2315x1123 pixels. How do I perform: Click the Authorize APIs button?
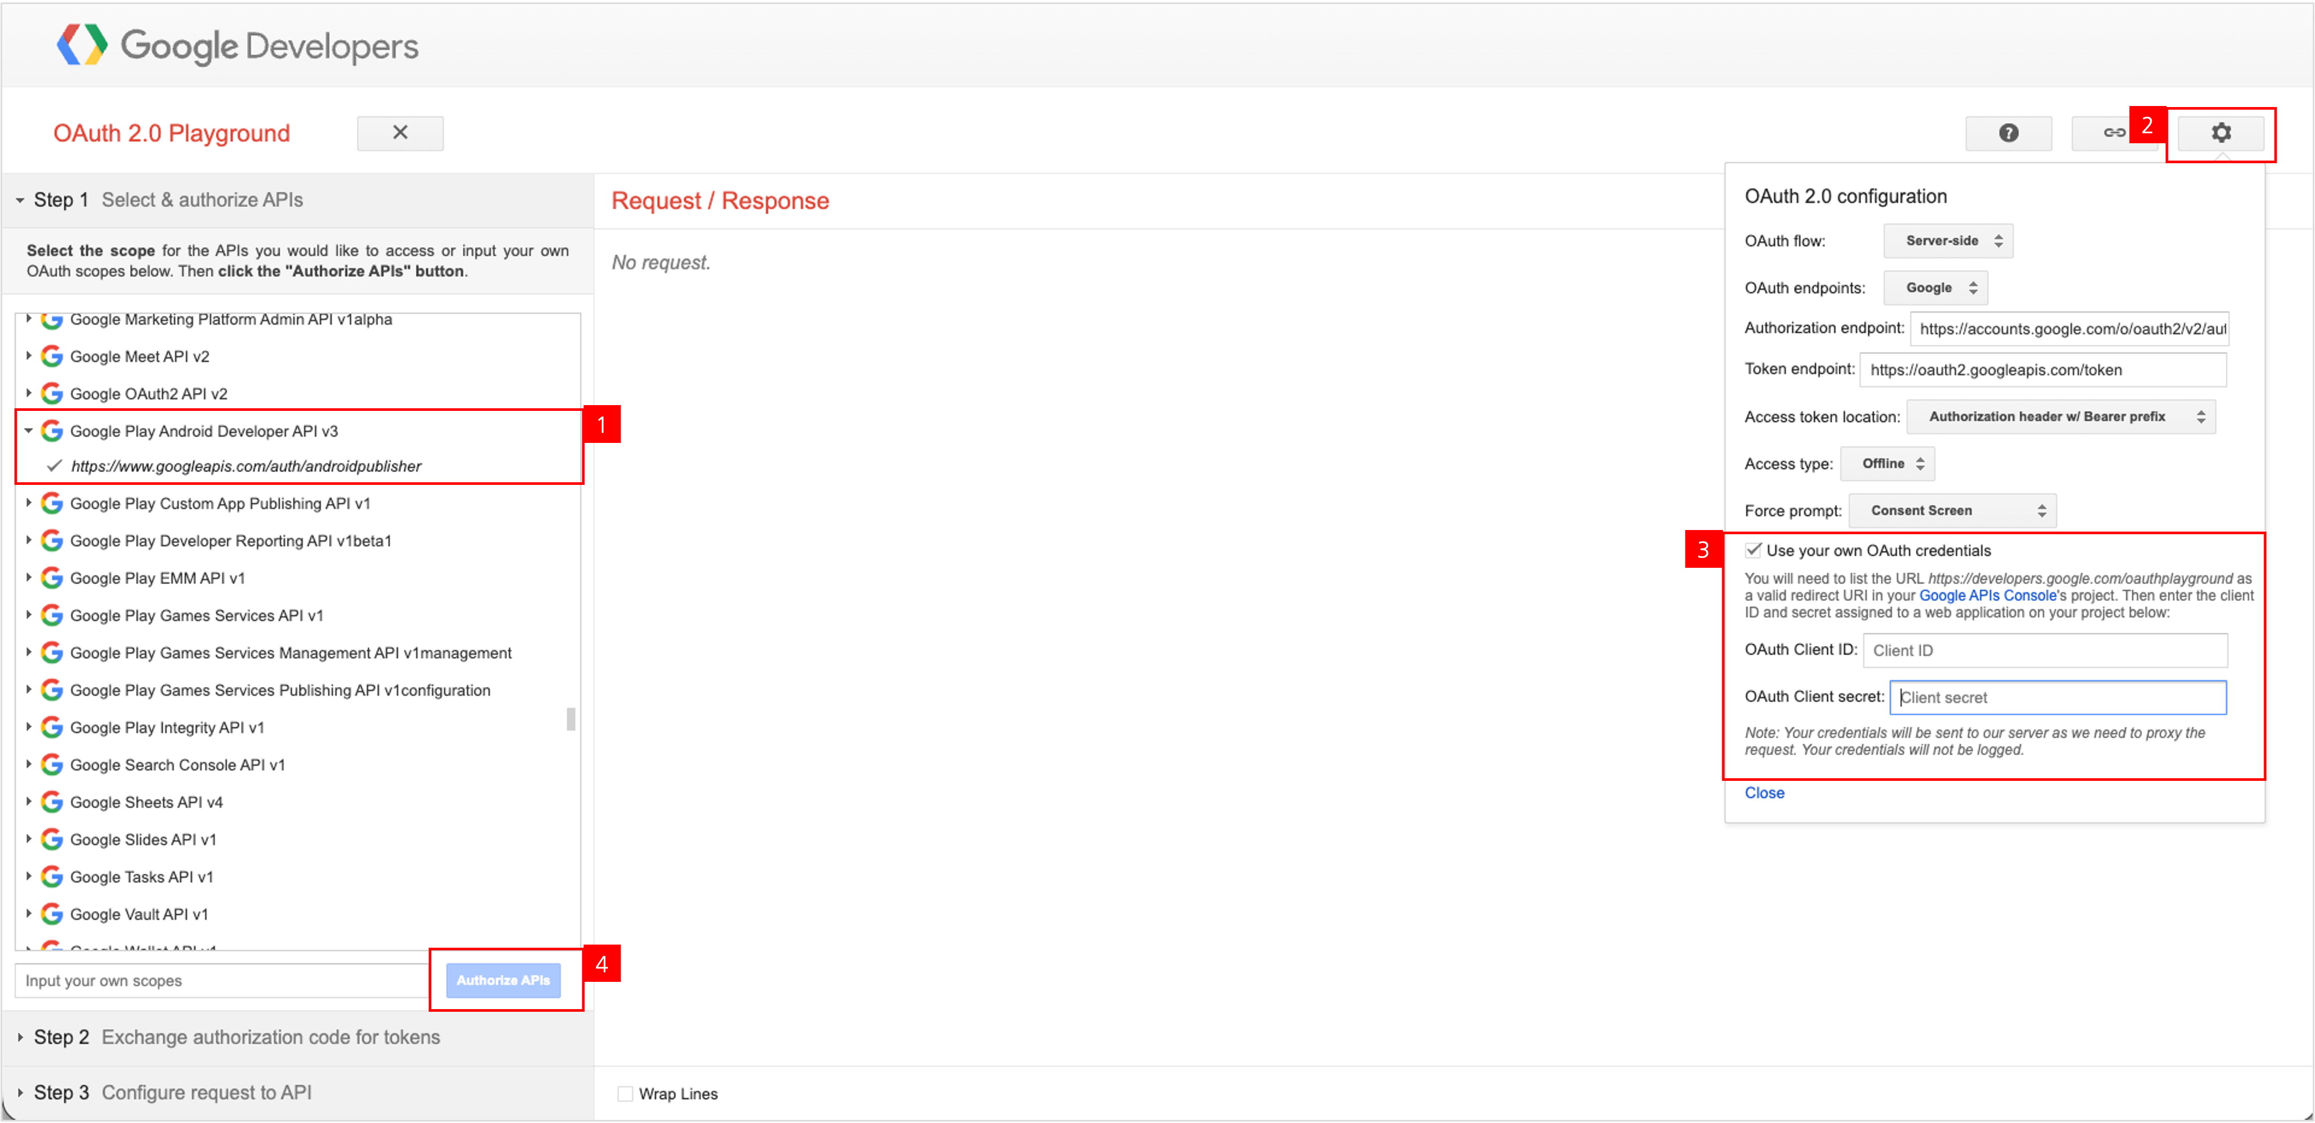(503, 981)
